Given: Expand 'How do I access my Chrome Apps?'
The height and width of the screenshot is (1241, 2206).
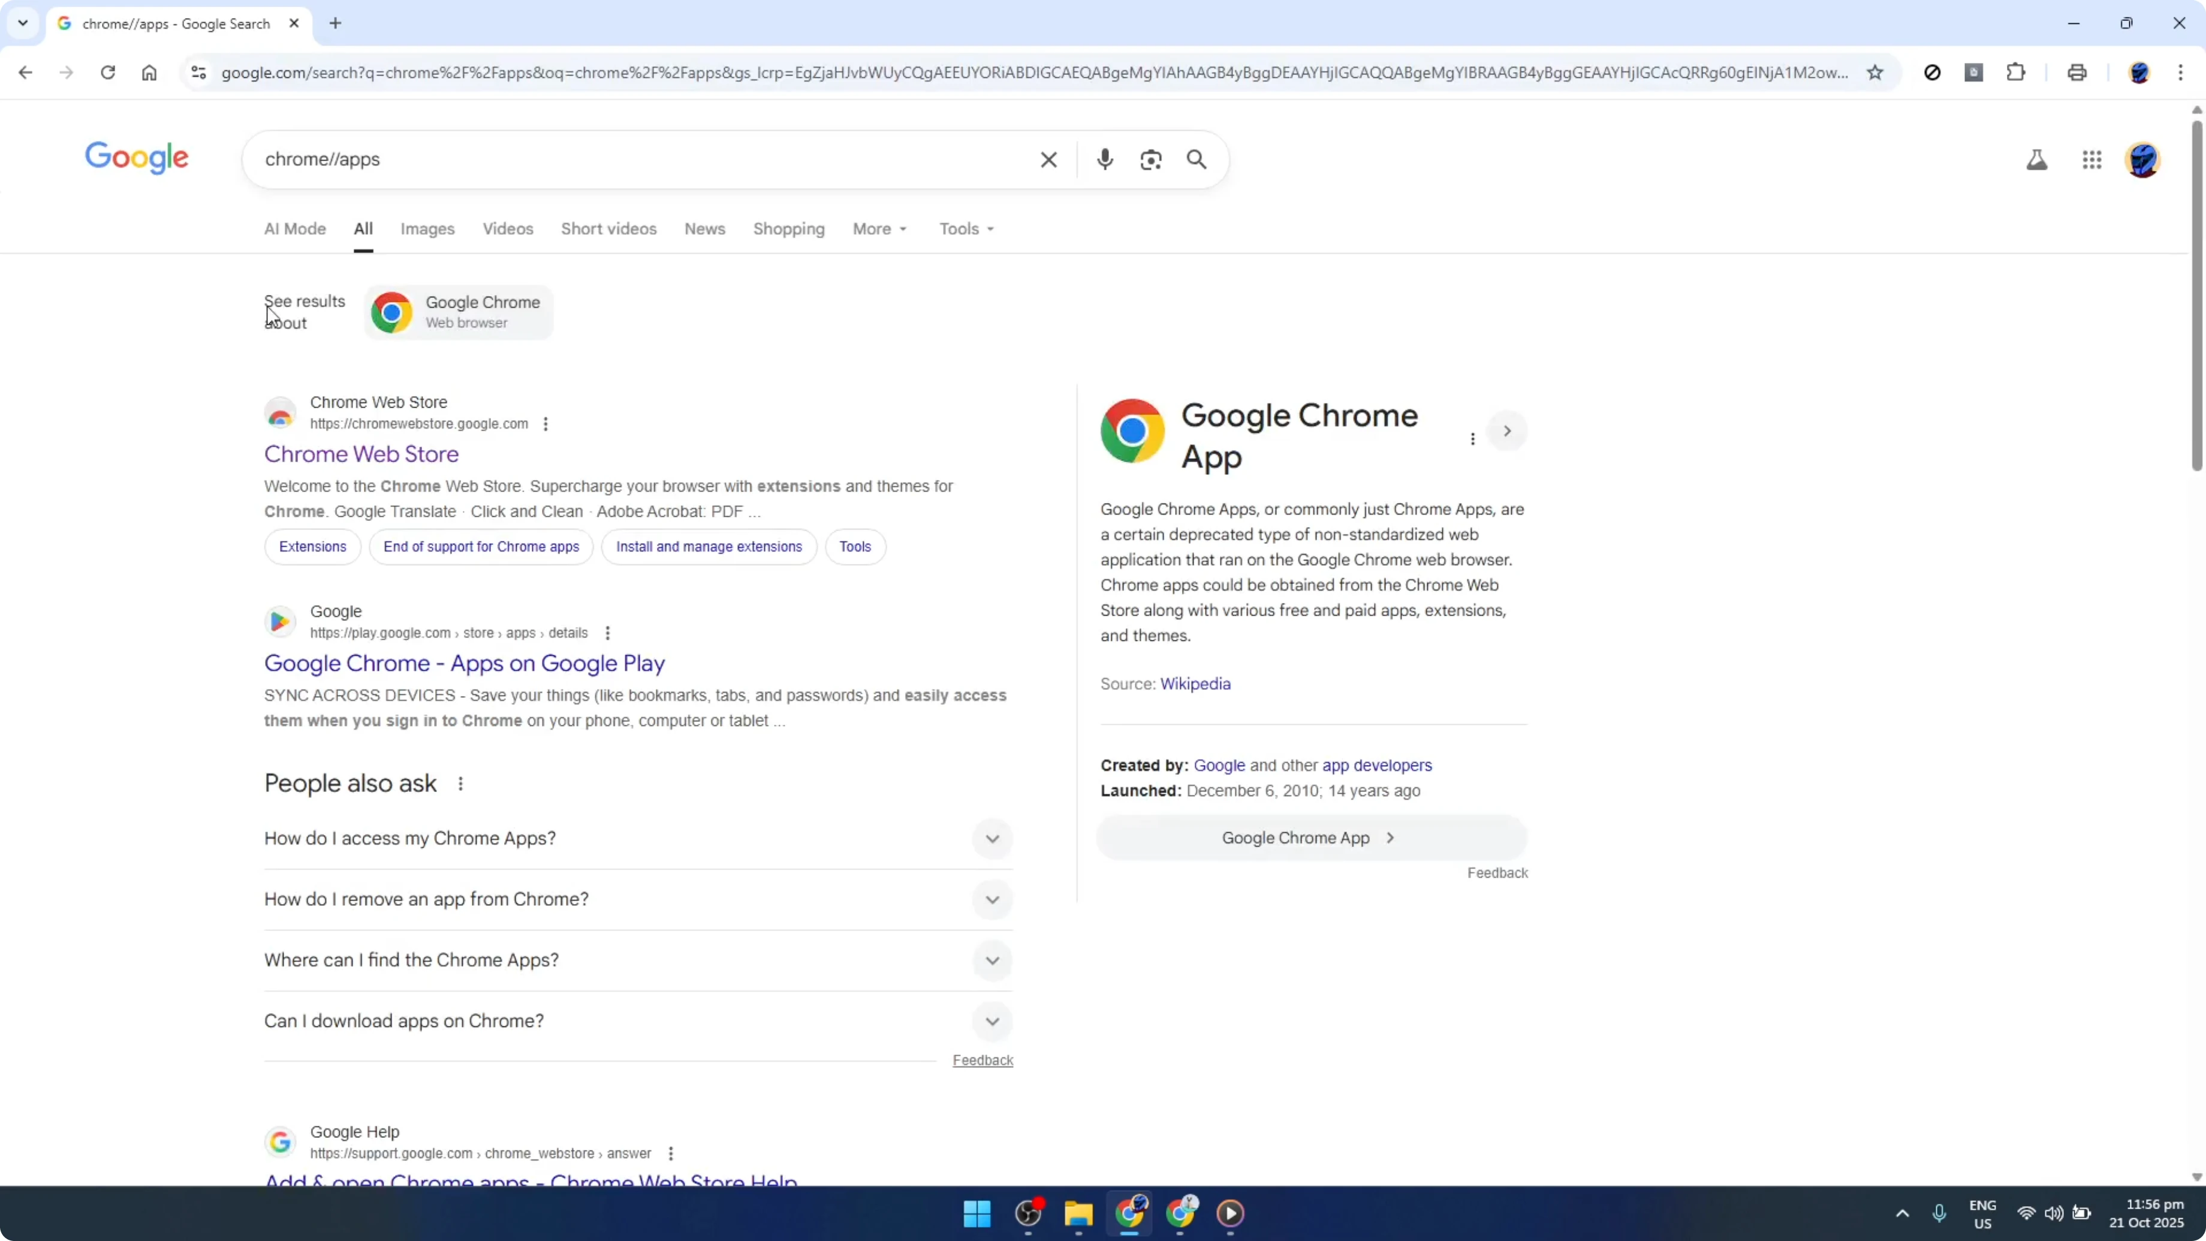Looking at the screenshot, I should [992, 839].
